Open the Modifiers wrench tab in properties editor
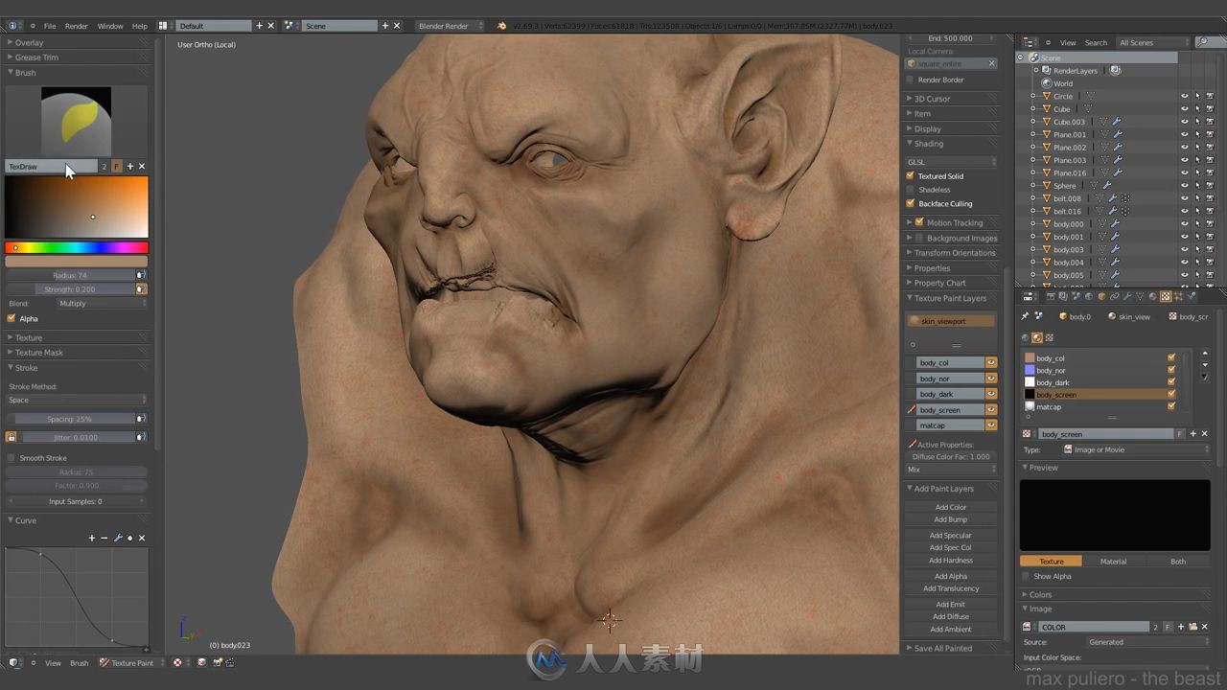 1127,297
